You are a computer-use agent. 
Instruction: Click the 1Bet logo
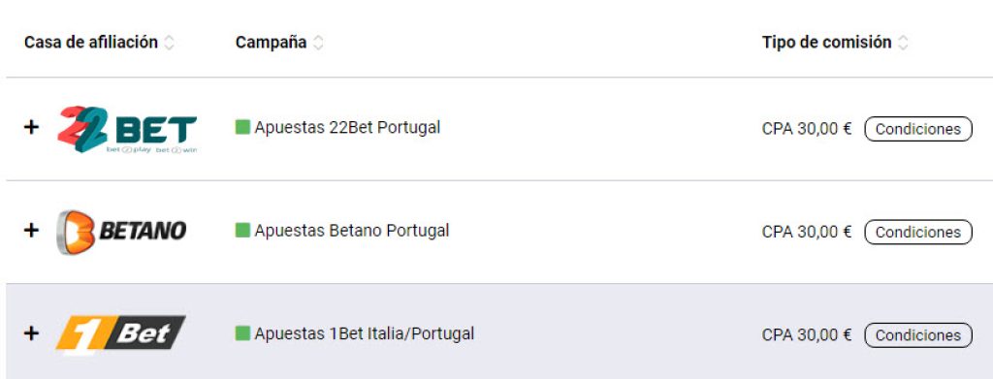120,333
